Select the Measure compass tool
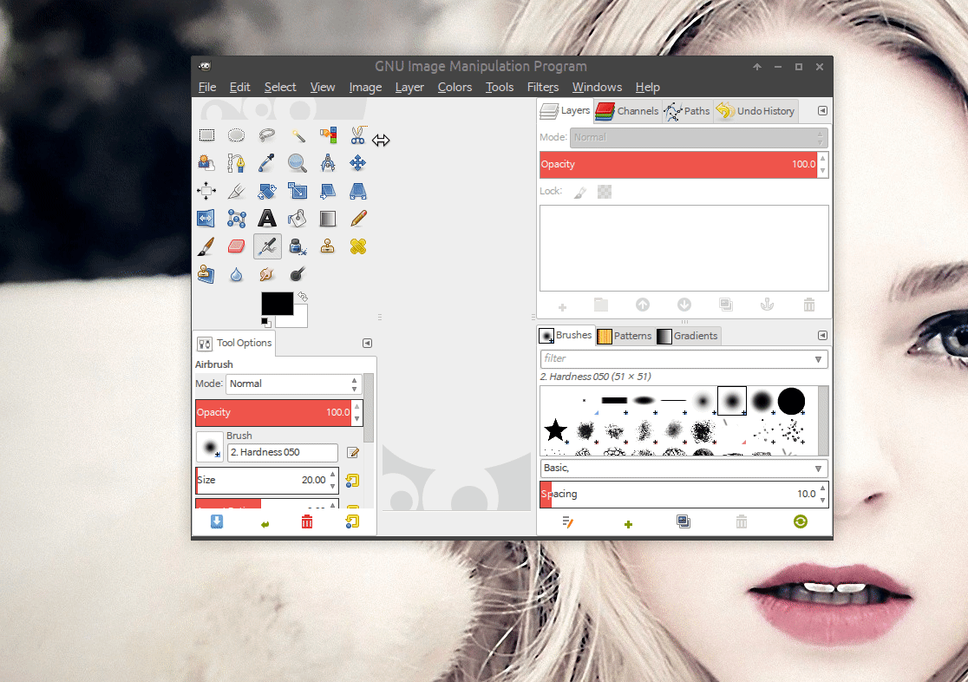 [x=328, y=163]
